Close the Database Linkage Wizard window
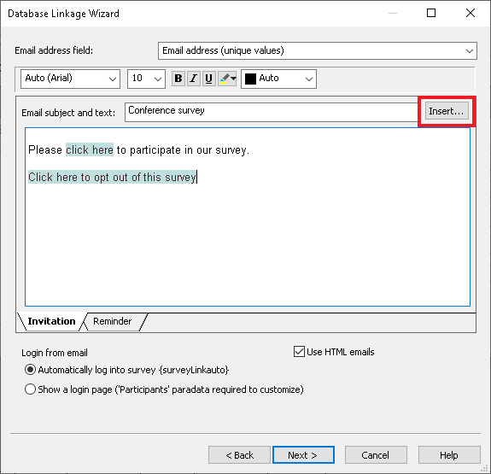The width and height of the screenshot is (491, 474). [471, 13]
